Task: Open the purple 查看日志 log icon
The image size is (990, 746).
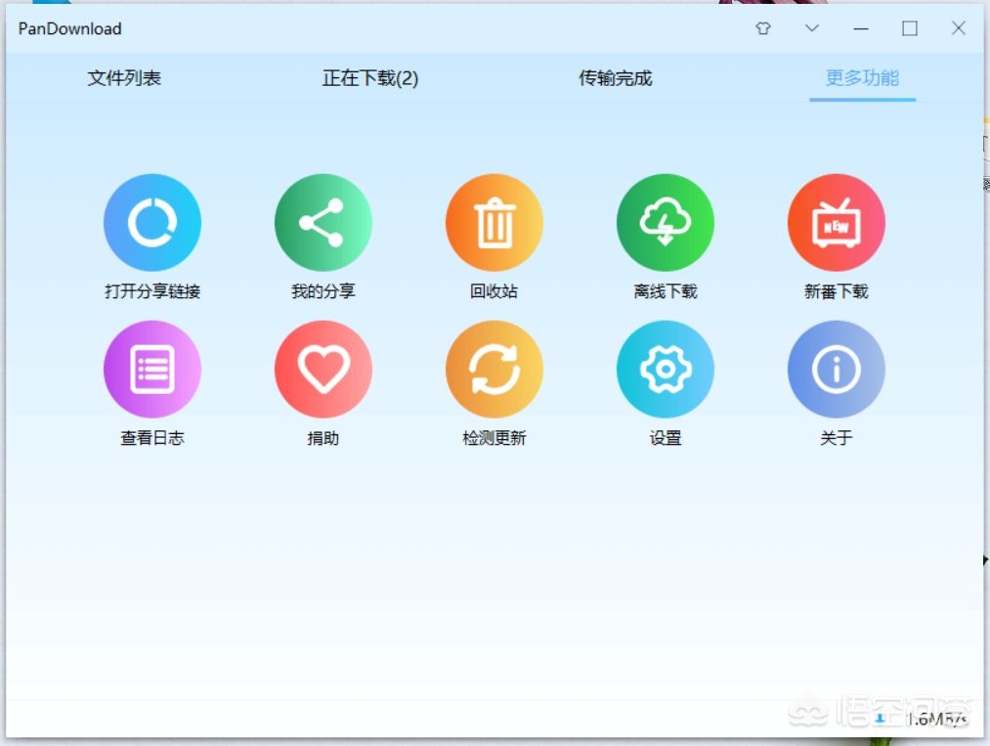Action: (152, 369)
